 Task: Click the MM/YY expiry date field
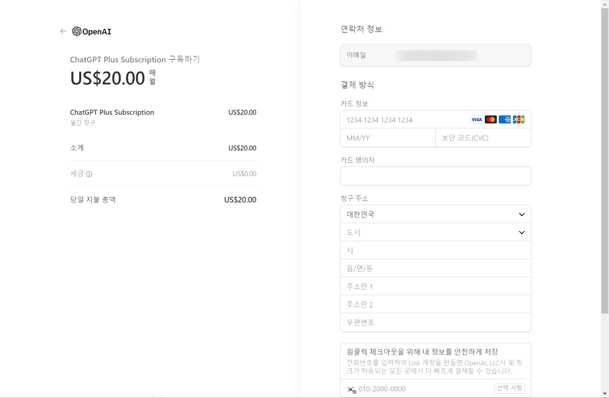387,137
